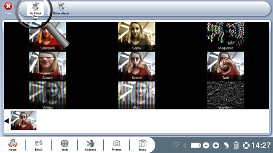Collapse filmstrip with the left arrow
The width and height of the screenshot is (273, 153).
(x=6, y=121)
